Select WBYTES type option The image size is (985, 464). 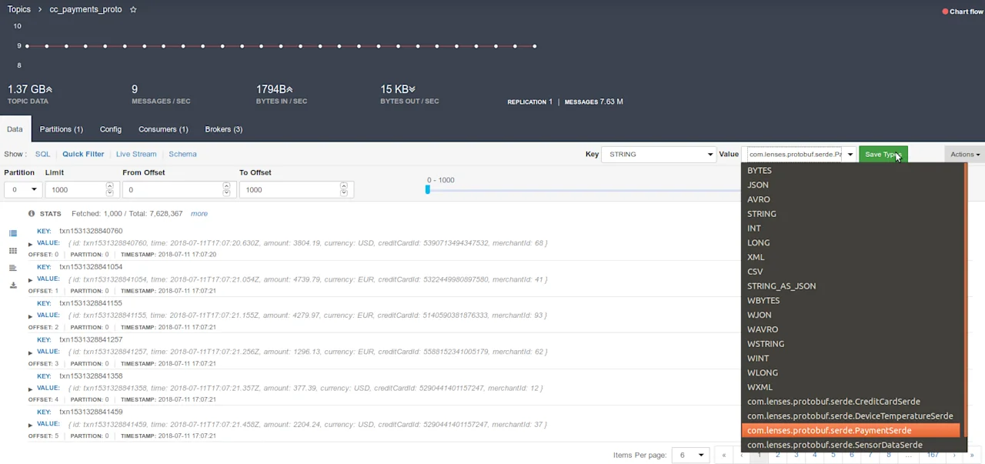pyautogui.click(x=850, y=300)
